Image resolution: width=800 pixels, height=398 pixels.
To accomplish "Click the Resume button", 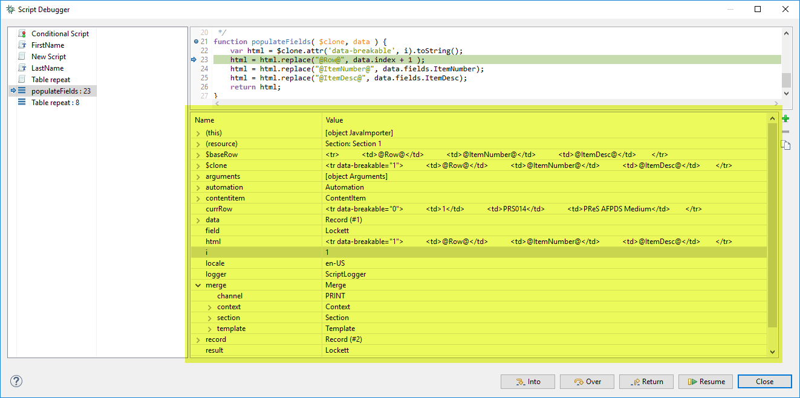I will tap(706, 382).
